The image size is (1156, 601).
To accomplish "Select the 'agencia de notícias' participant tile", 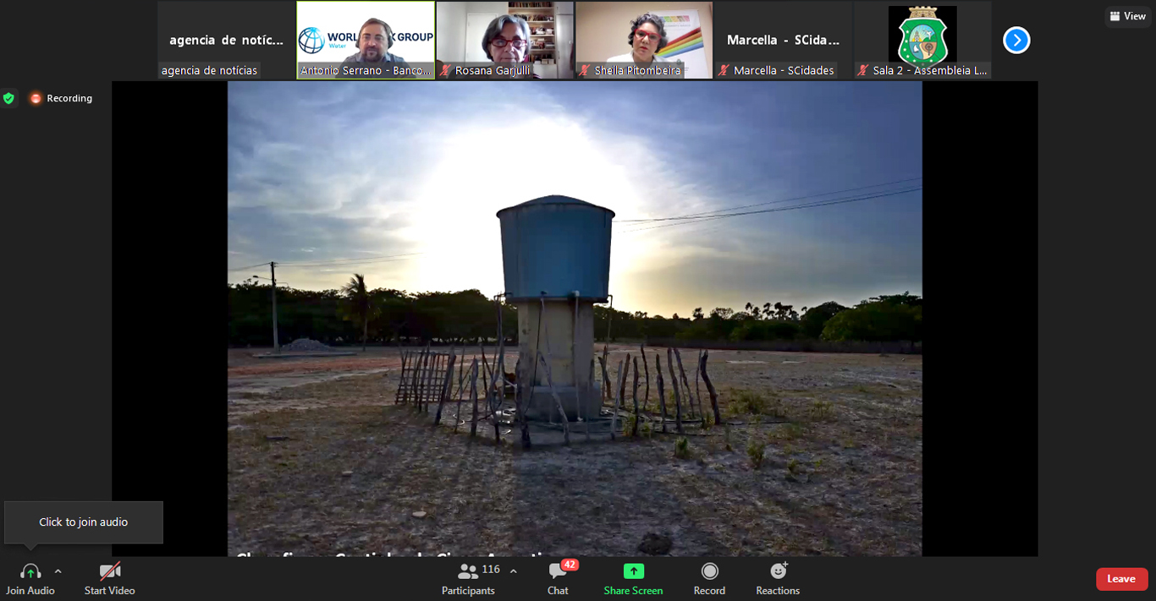I will click(226, 40).
